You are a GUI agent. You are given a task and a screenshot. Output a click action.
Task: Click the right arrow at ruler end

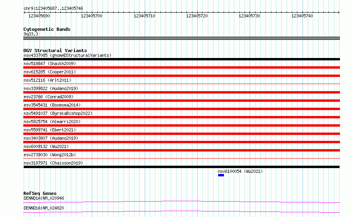(339, 12)
